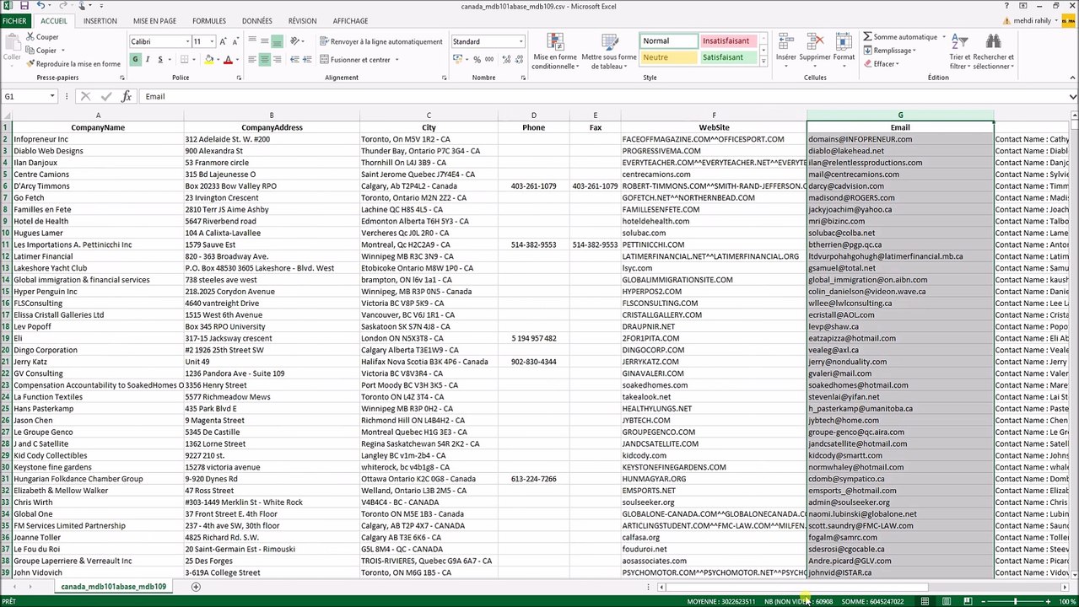Open the Insérer cells command
Screen dimensions: 1079x607
tap(785, 48)
